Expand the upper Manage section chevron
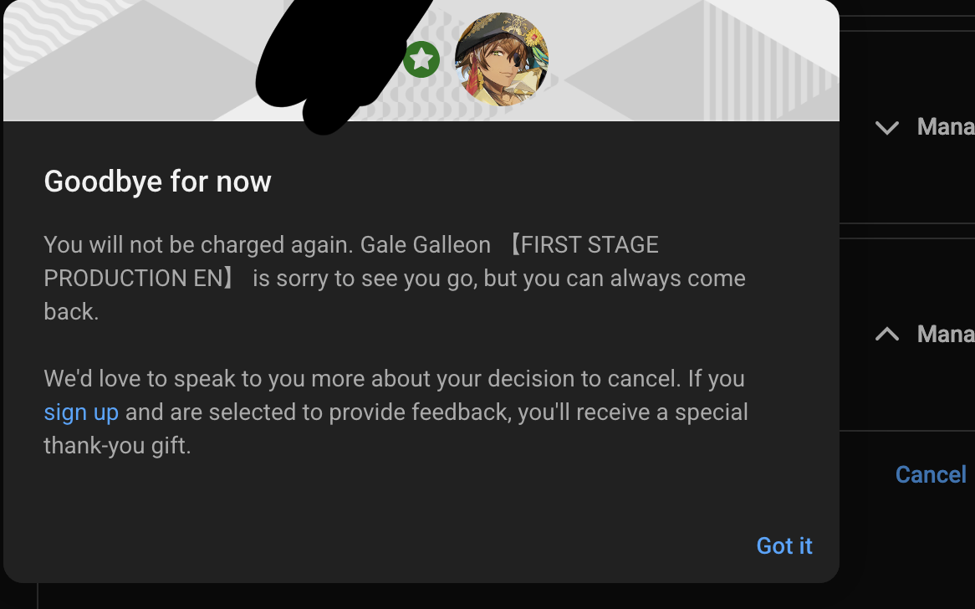Screen dimensions: 975x609 point(886,128)
